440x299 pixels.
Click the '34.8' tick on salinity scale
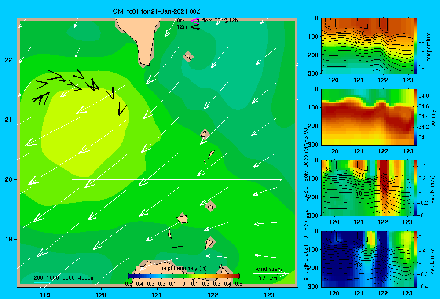pos(423,96)
